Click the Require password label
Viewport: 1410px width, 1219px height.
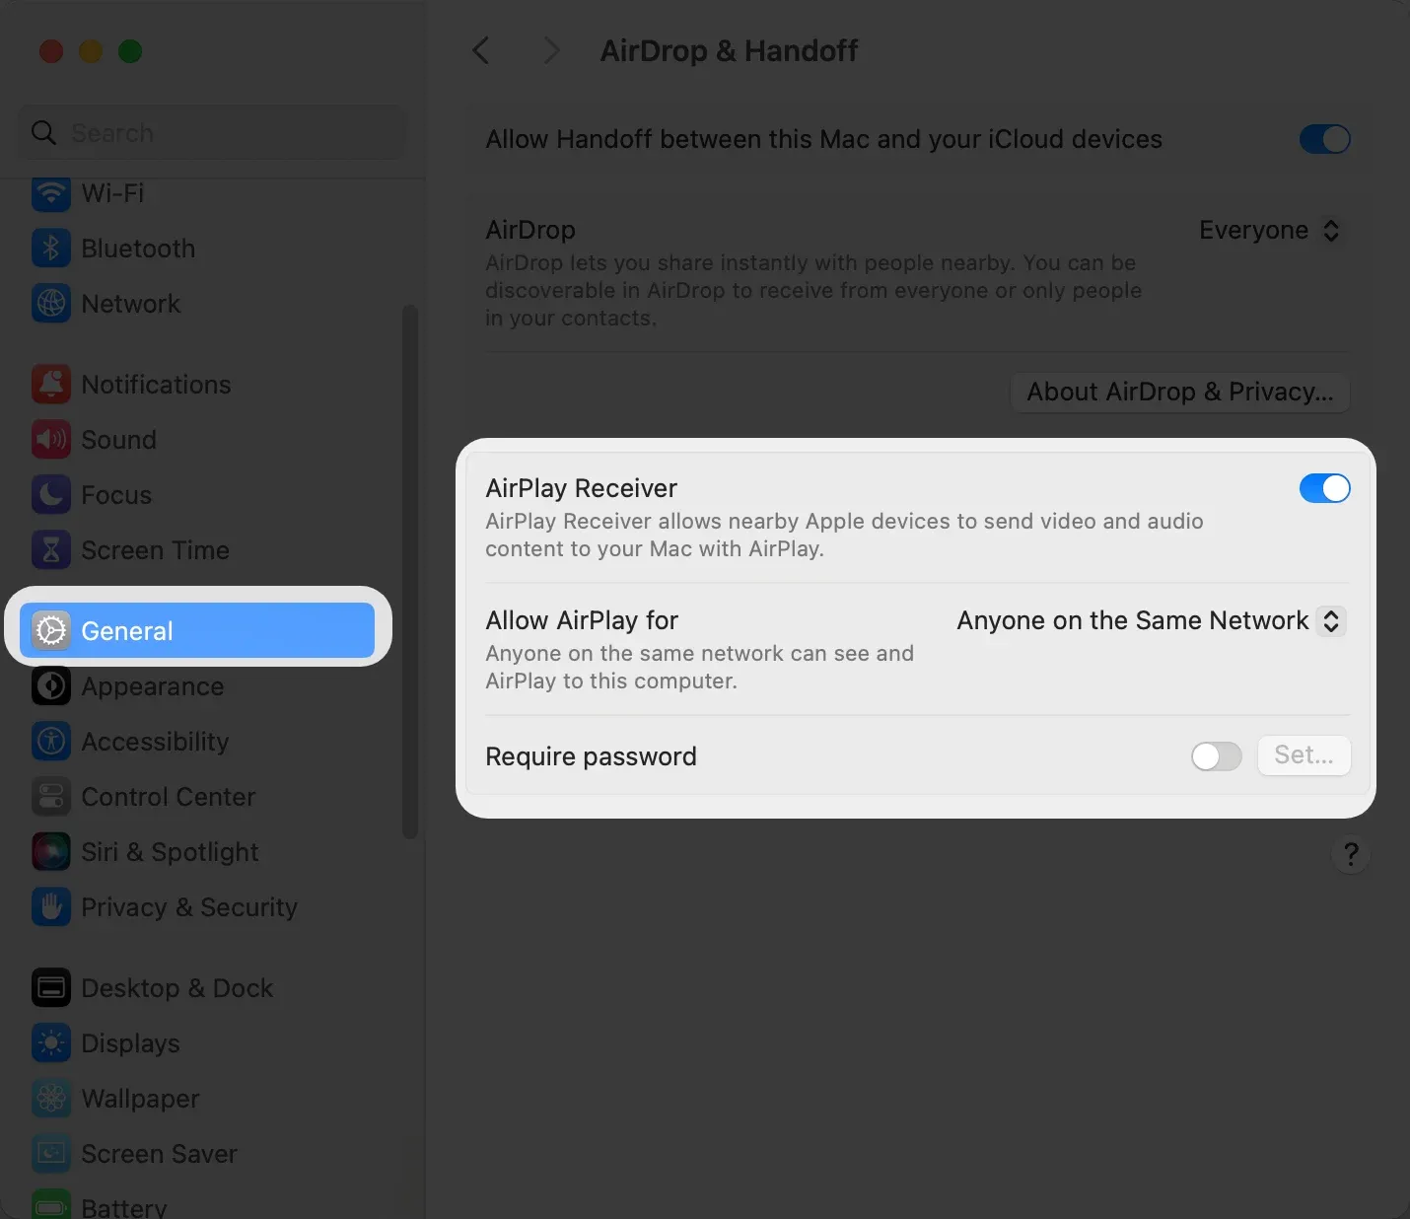pyautogui.click(x=591, y=756)
